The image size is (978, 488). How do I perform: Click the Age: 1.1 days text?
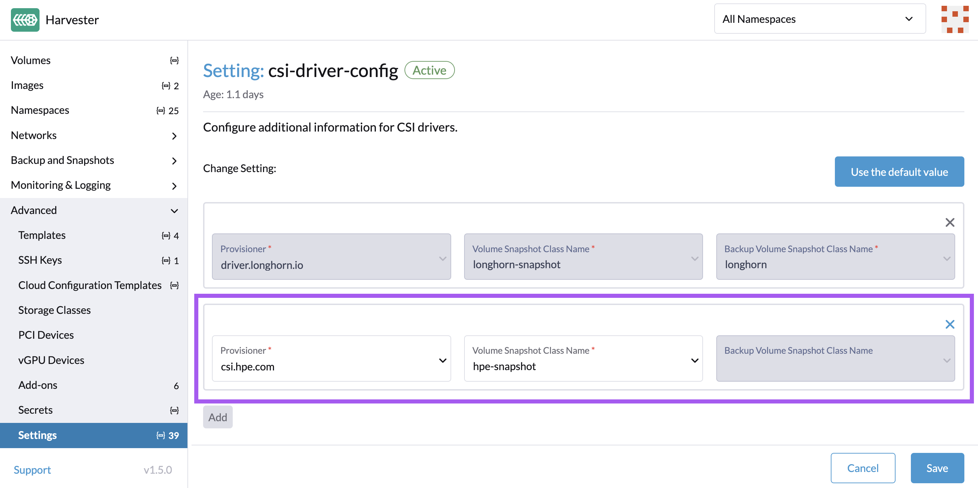[x=233, y=94]
